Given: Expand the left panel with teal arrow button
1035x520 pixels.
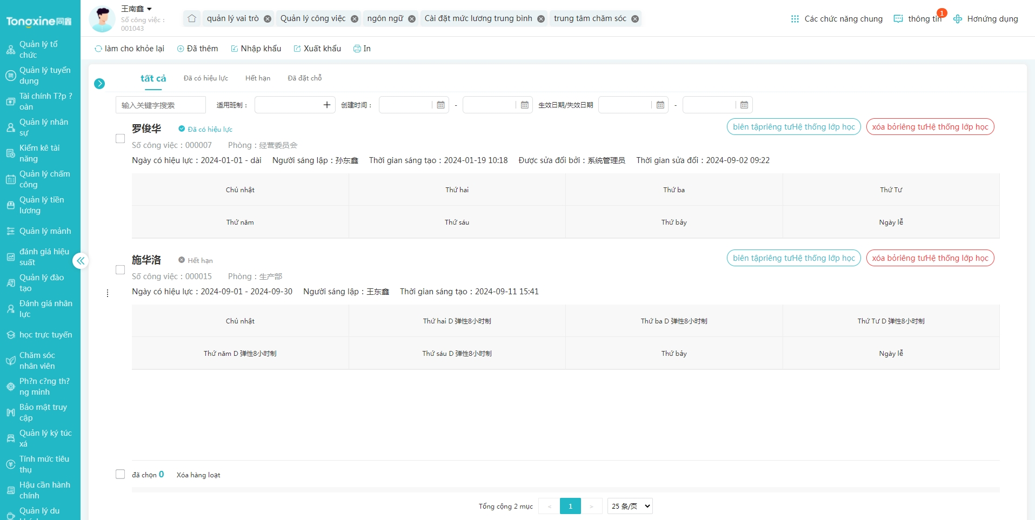Looking at the screenshot, I should click(x=99, y=84).
